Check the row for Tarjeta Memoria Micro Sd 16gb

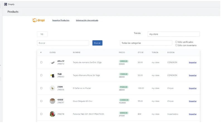(x=41, y=75)
